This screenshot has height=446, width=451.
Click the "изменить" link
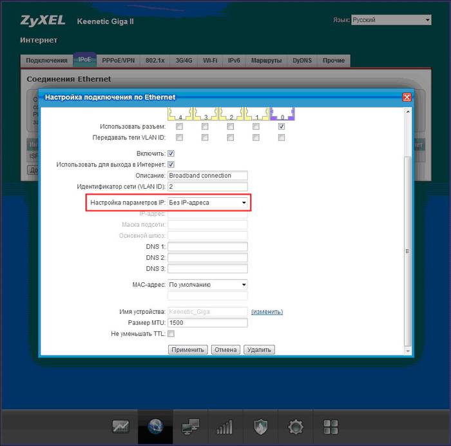click(267, 312)
